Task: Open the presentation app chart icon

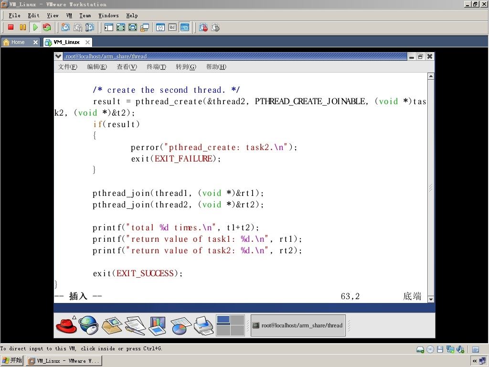Action: click(x=158, y=325)
